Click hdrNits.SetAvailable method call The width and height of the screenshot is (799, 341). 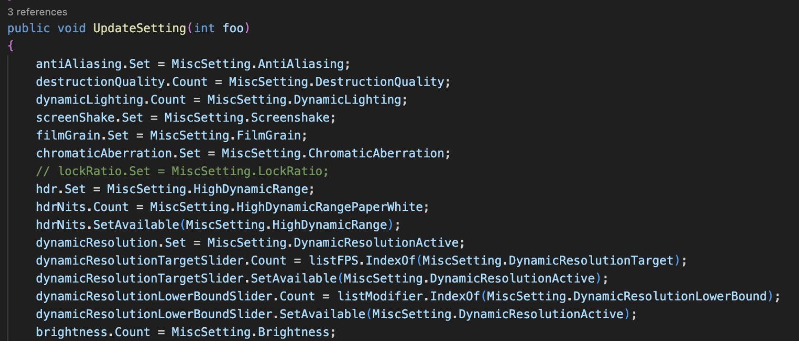coord(108,225)
